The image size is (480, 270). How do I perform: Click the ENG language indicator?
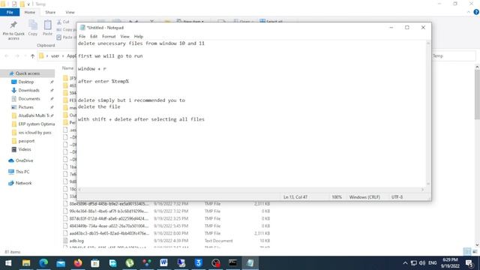point(432,263)
